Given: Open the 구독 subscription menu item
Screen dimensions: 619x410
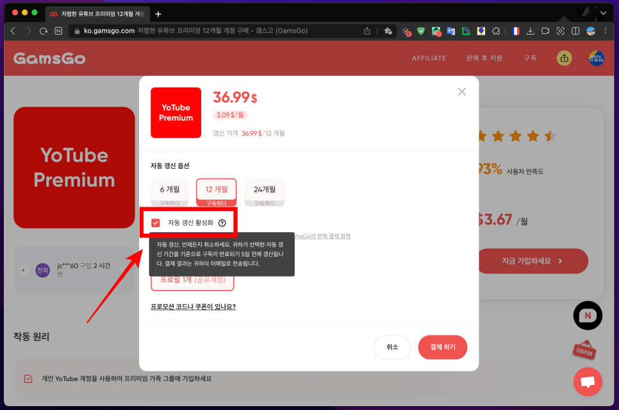Looking at the screenshot, I should (x=530, y=58).
